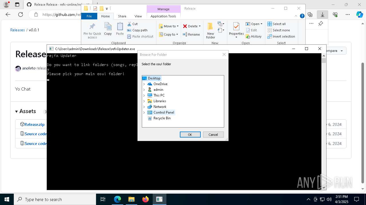The image size is (366, 205).
Task: Open File Explorer from taskbar
Action: 131,199
